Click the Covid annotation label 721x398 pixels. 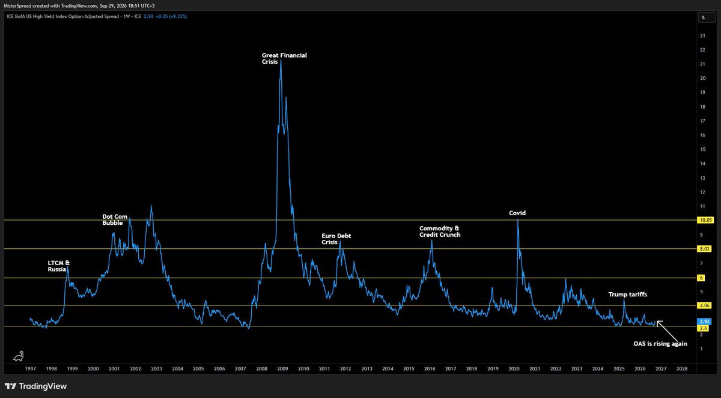pyautogui.click(x=517, y=213)
